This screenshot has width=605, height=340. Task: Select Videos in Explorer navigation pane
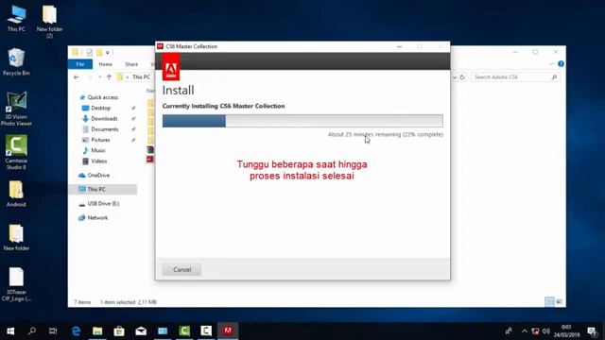click(x=98, y=161)
